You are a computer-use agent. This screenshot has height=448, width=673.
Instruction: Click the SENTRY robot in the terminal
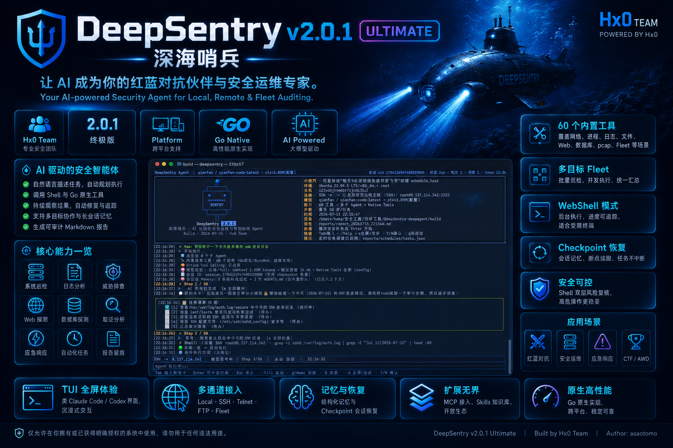[216, 201]
